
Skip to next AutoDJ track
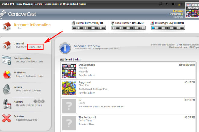click(x=43, y=101)
